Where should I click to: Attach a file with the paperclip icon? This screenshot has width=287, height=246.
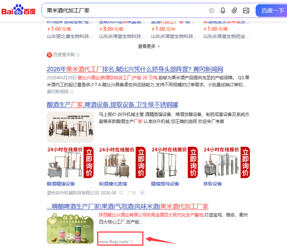tap(234, 11)
